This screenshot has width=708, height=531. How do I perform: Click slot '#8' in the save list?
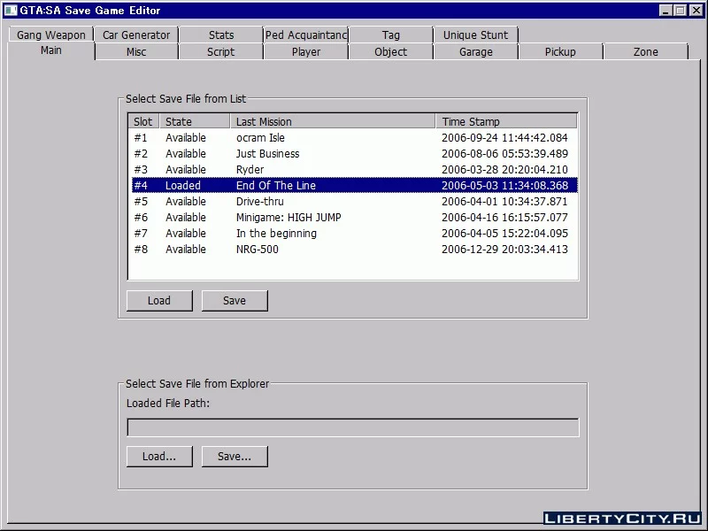point(141,250)
